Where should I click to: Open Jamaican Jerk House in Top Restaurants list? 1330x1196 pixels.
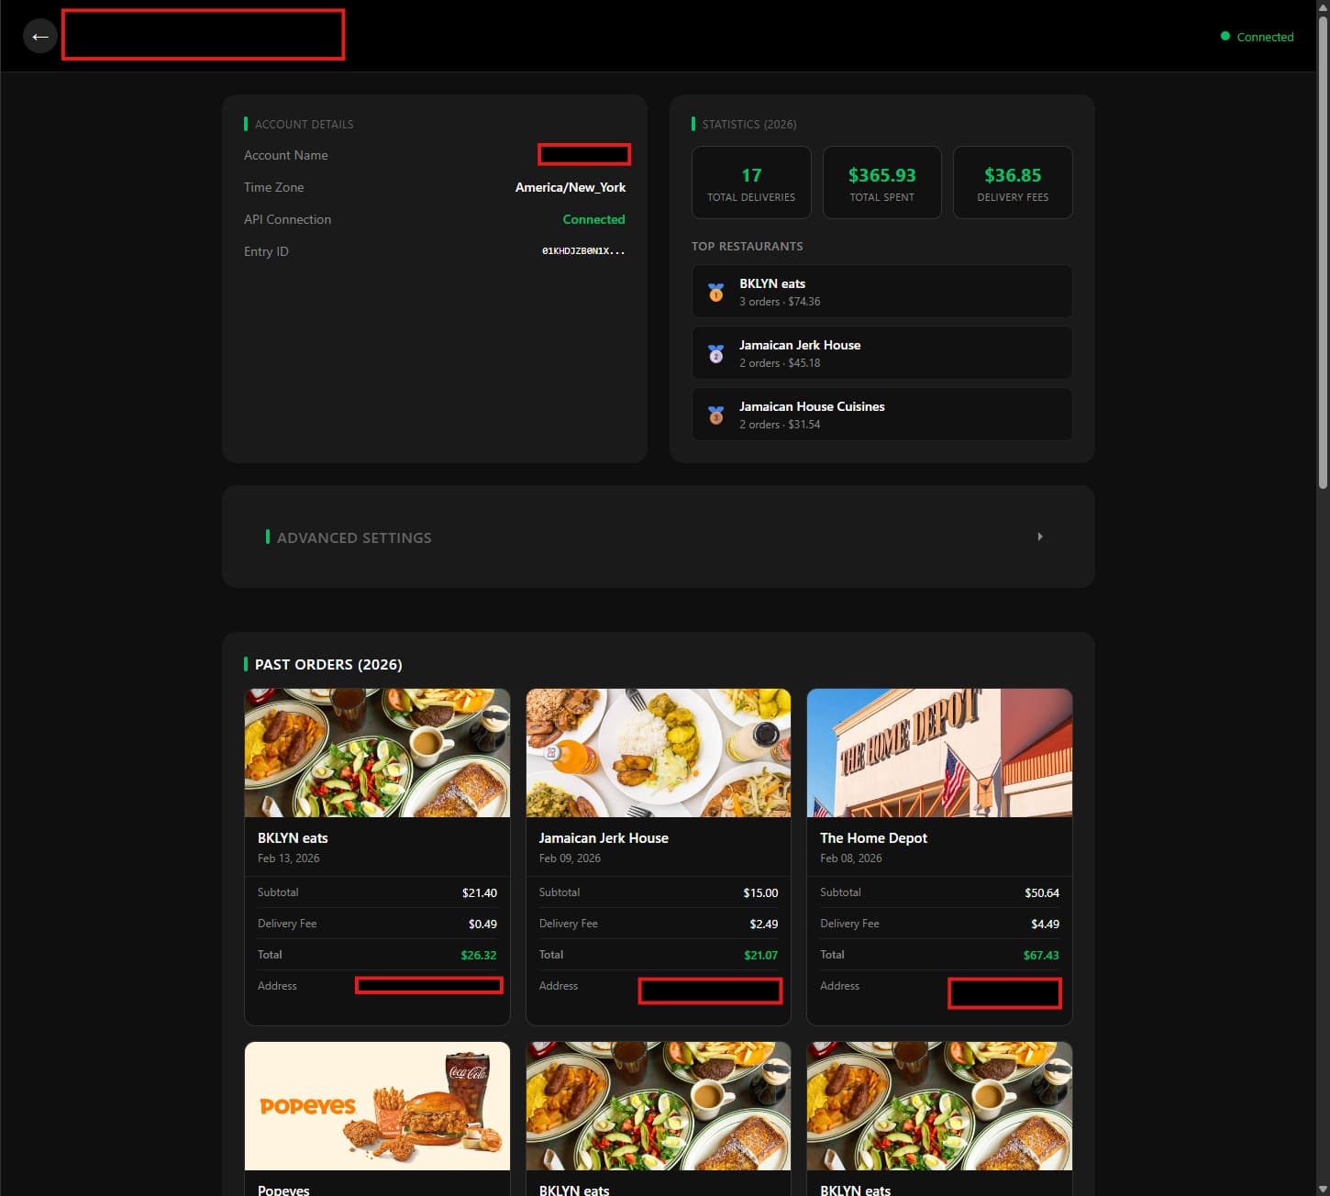(x=882, y=353)
